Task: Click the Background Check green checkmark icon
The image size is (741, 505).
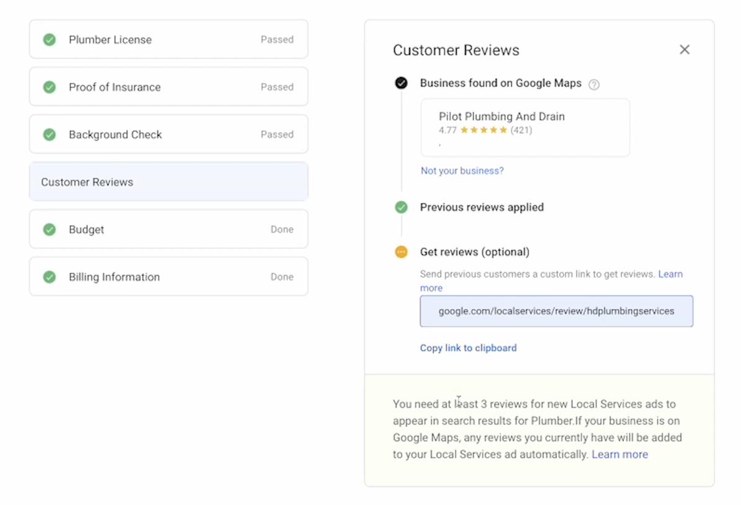Action: point(49,135)
